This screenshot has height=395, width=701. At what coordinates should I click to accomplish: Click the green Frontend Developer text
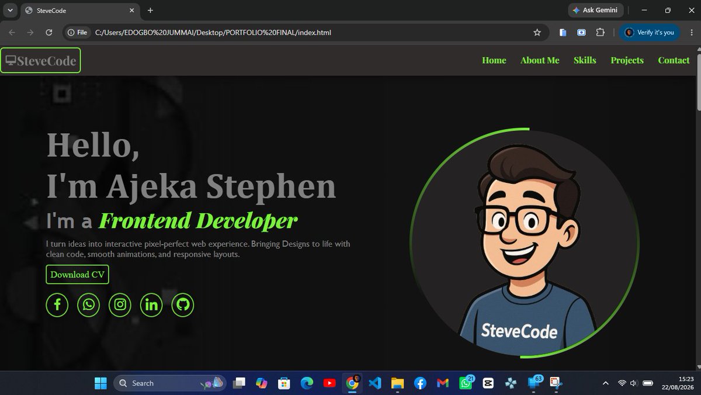(x=198, y=221)
